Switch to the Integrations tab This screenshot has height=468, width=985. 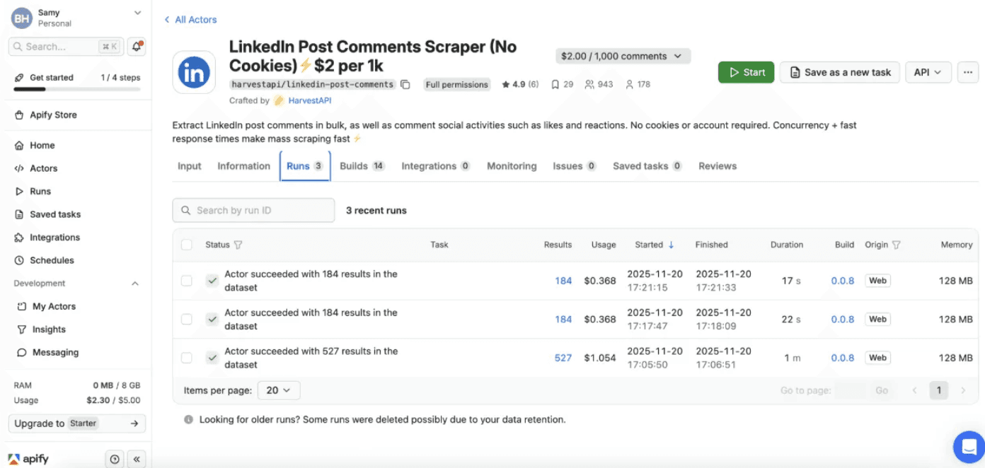click(436, 166)
